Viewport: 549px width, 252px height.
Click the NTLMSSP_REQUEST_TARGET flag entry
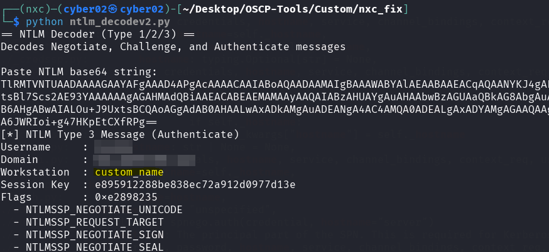(94, 222)
